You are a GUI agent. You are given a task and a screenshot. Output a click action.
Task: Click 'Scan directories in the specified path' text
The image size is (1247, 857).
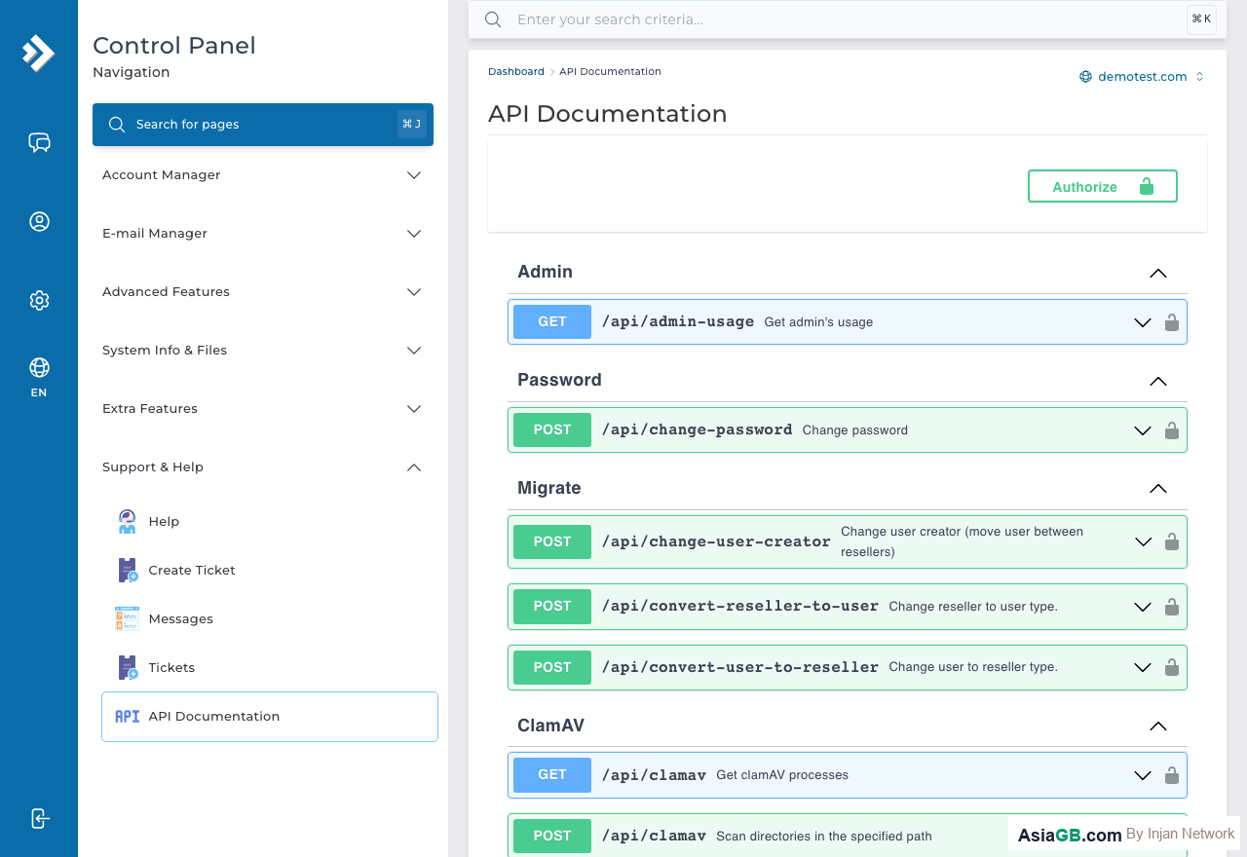pos(824,837)
